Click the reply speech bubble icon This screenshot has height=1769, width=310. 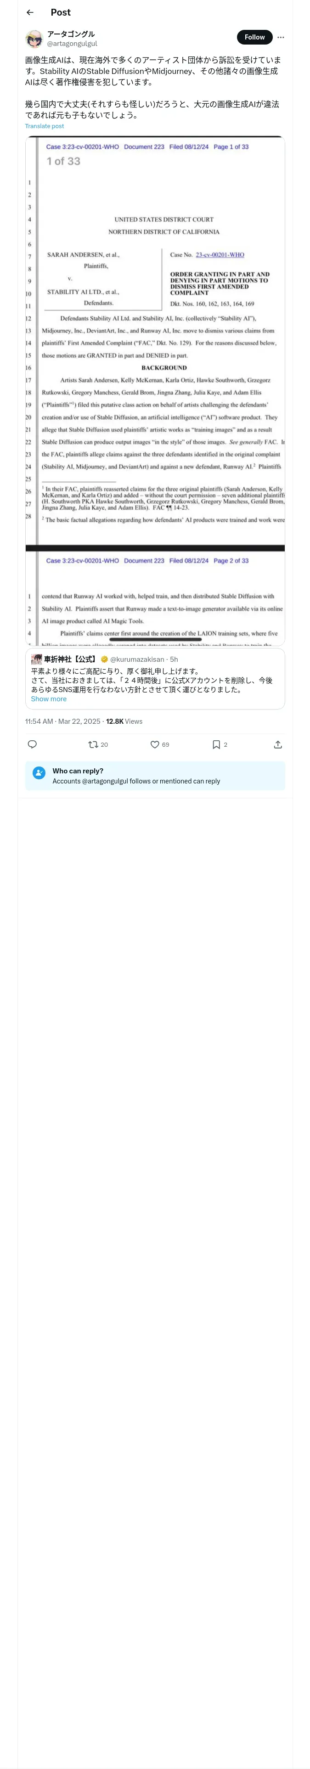point(32,744)
